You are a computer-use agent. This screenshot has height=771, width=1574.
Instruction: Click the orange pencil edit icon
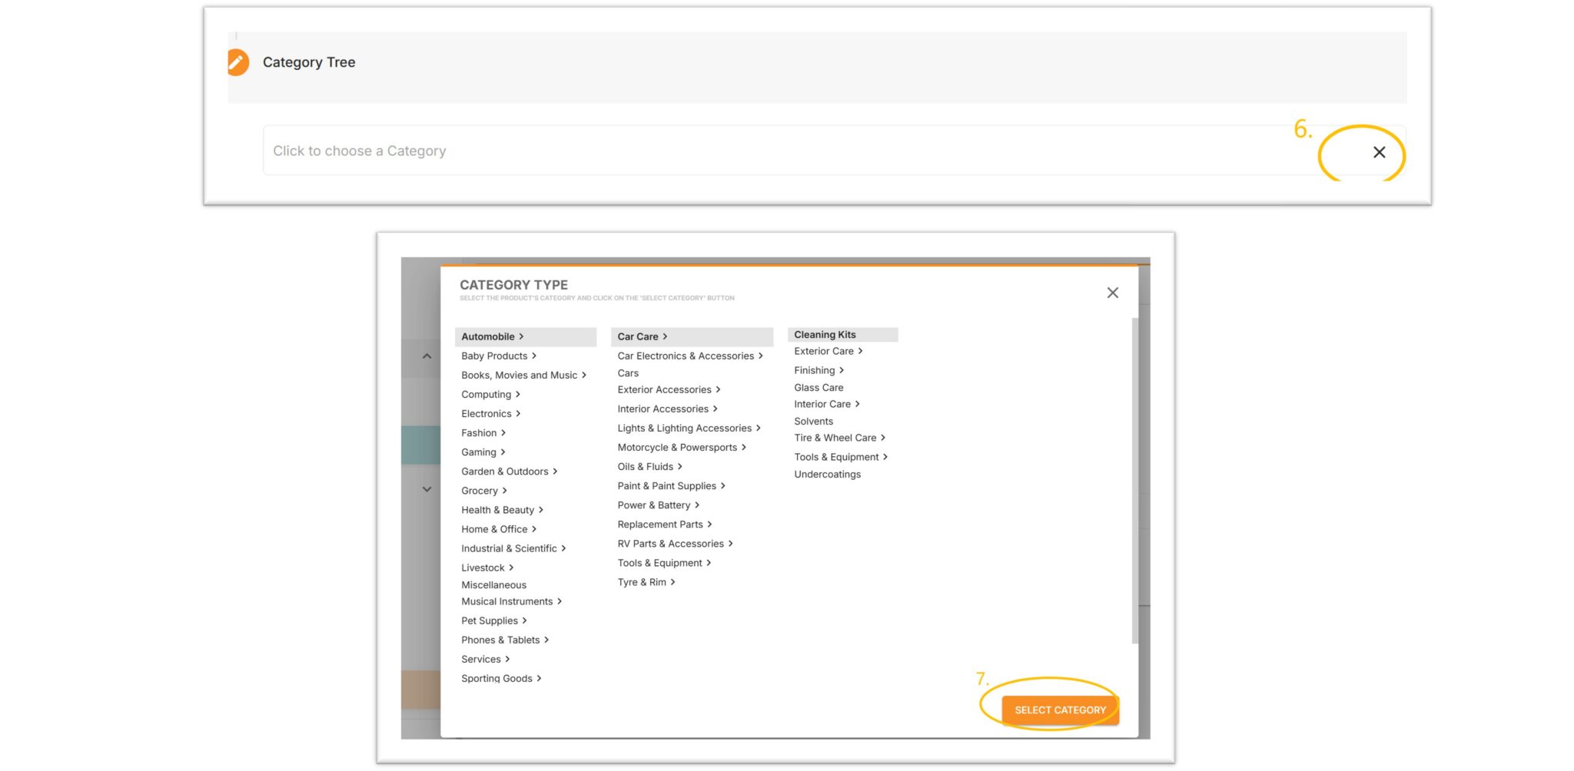[238, 62]
